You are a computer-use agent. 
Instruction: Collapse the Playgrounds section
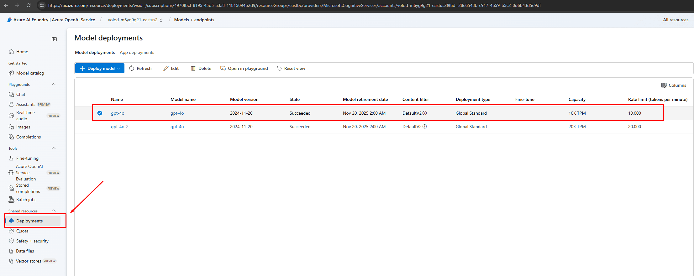(54, 84)
